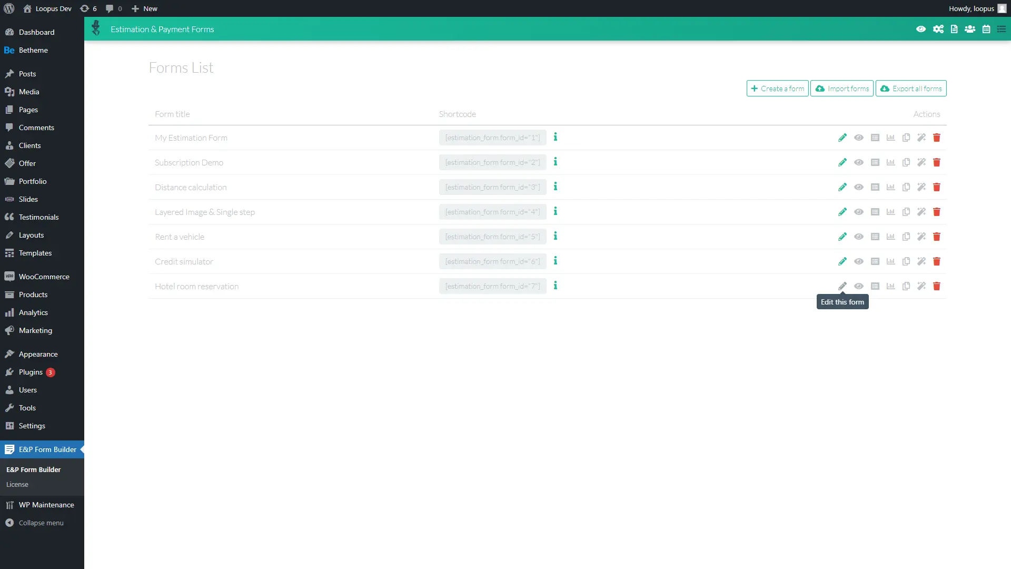Toggle the eye preview icon in the green toolbar
The height and width of the screenshot is (569, 1011).
click(x=920, y=29)
